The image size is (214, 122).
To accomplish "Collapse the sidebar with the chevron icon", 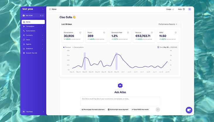I will (43, 9).
